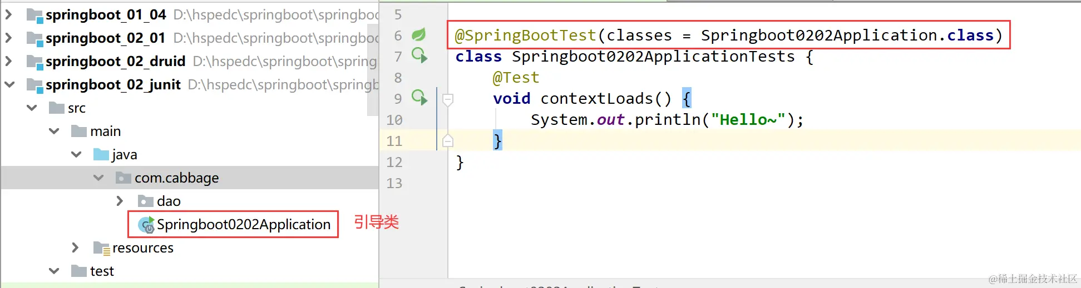Viewport: 1081px width, 288px height.
Task: Collapse the test folder
Action: pos(54,271)
